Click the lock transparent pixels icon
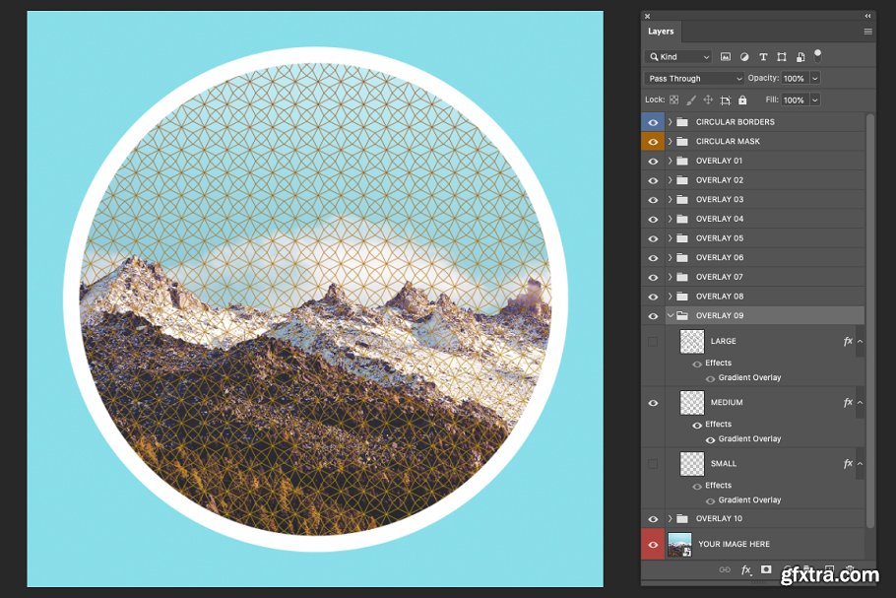The height and width of the screenshot is (598, 896). 674,100
